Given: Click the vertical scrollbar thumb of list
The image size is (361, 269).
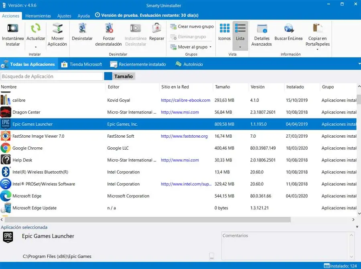Looking at the screenshot, I should coord(359,99).
